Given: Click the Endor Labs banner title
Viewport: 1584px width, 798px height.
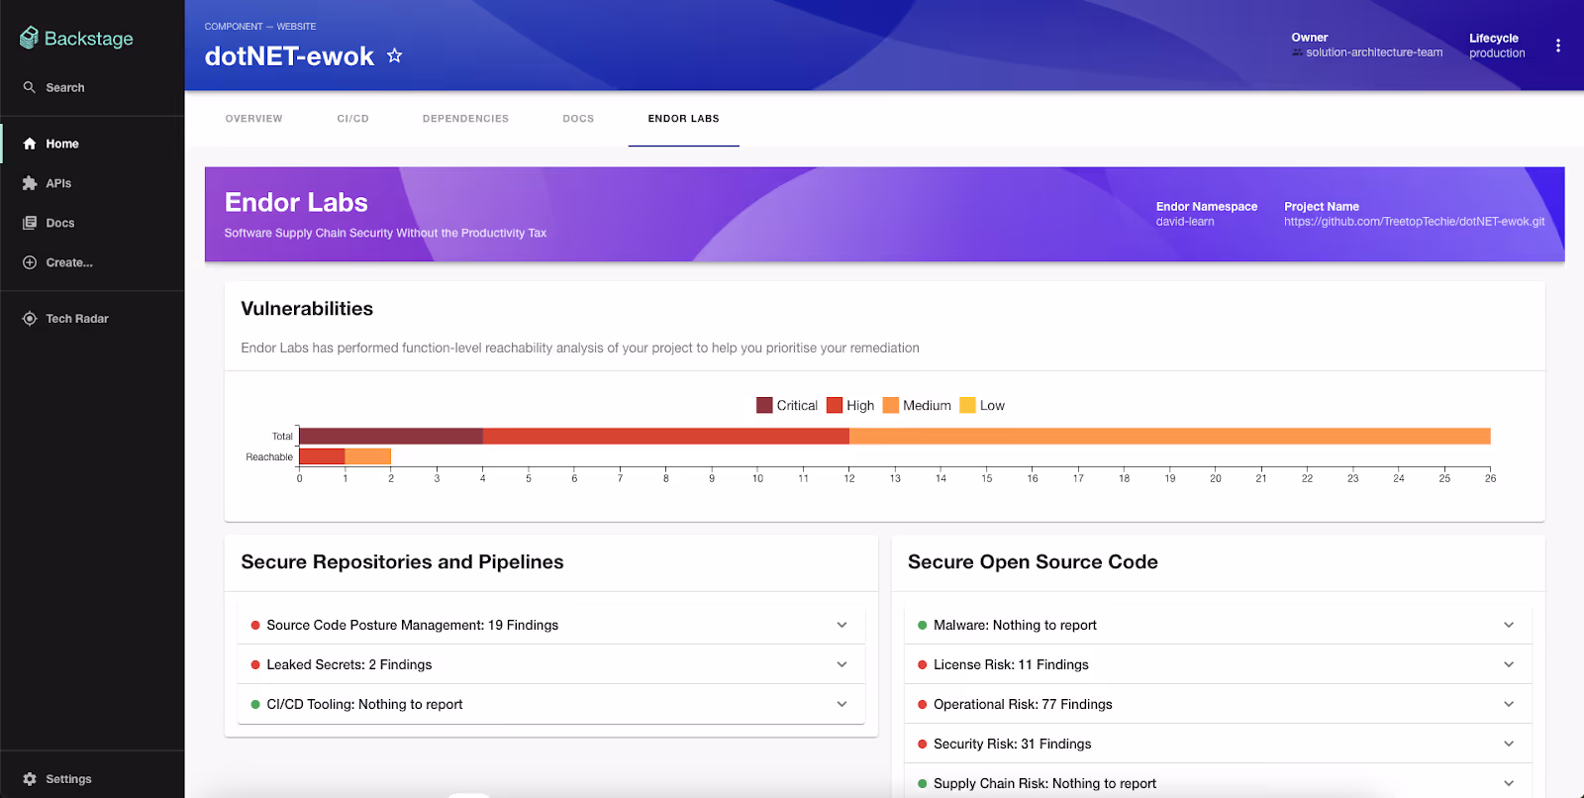Looking at the screenshot, I should 296,203.
